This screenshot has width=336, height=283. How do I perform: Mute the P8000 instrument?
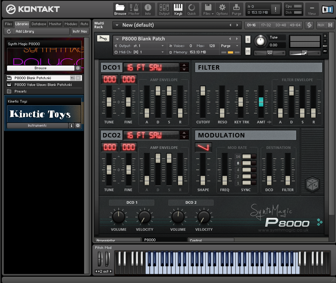[248, 51]
